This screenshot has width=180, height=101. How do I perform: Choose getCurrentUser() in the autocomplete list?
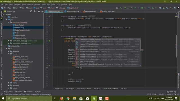(x=108, y=62)
